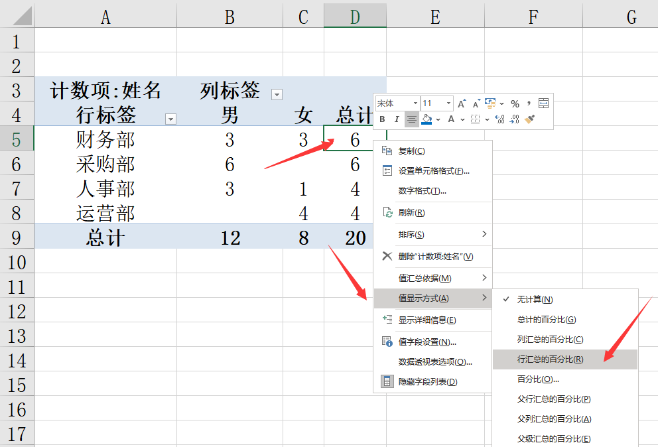
Task: Click cell 财务部
Action: tap(105, 139)
